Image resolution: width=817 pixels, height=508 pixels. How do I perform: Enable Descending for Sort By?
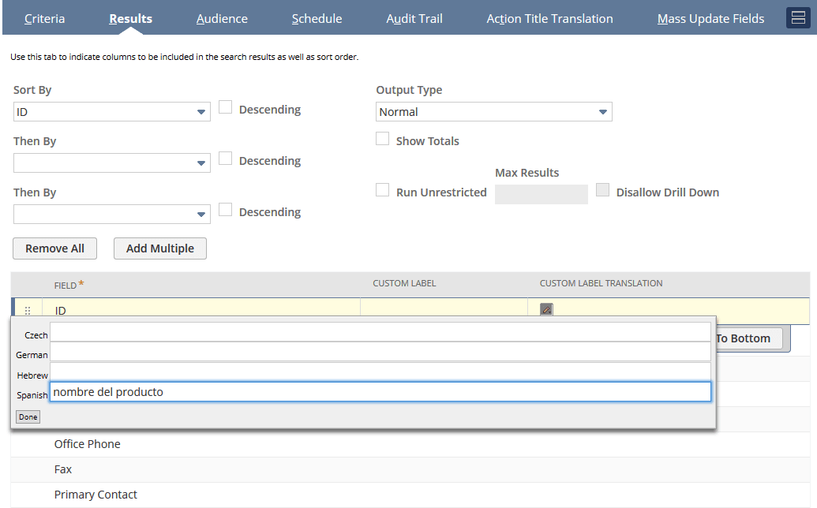coord(226,108)
